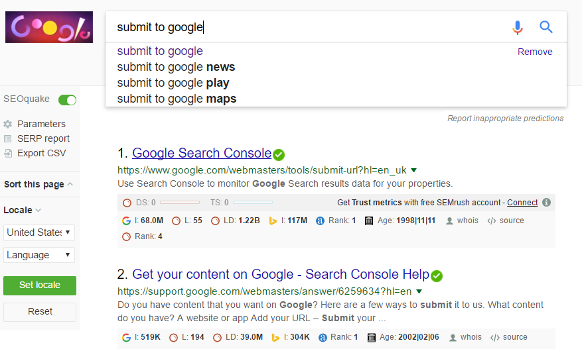Click Bing index icon with 117M
The height and width of the screenshot is (349, 582).
273,221
